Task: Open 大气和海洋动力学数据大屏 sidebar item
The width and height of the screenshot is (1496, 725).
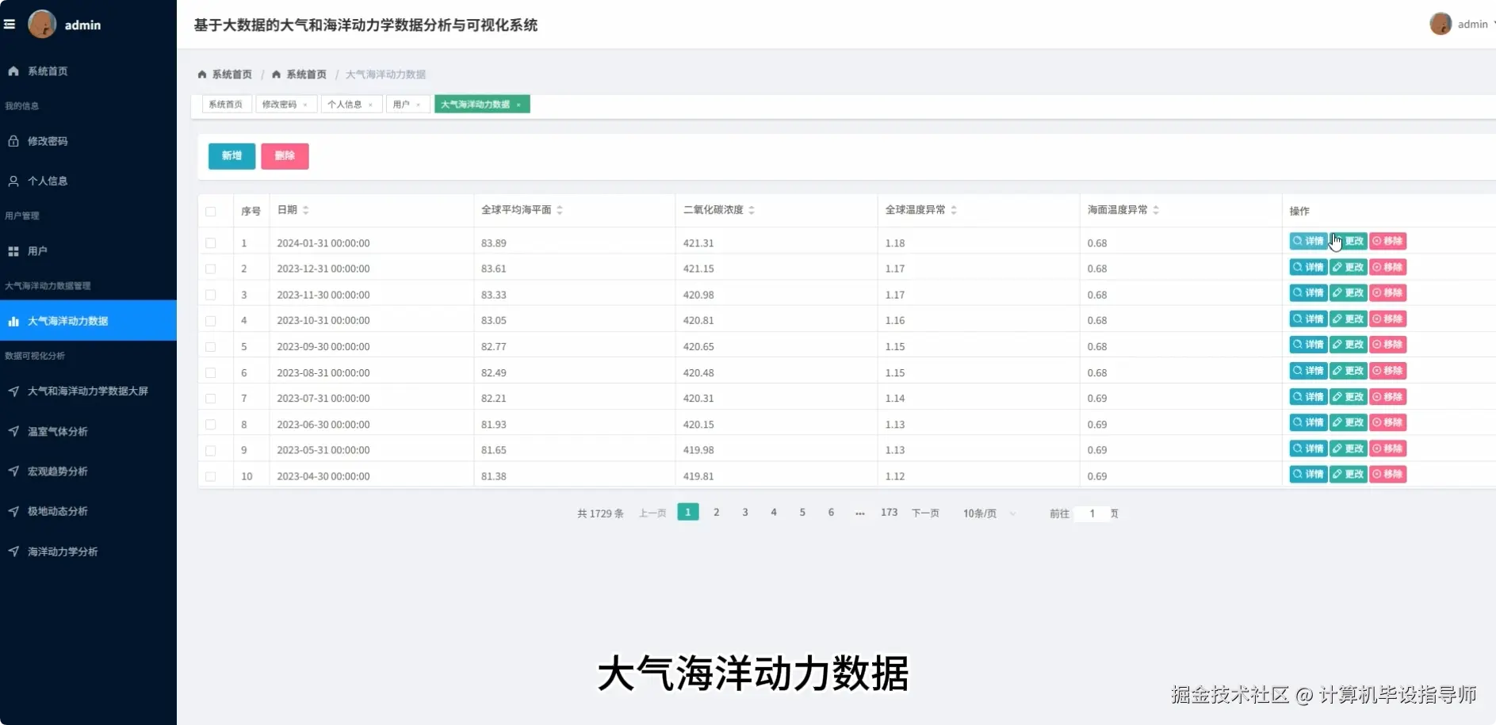Action: pyautogui.click(x=88, y=391)
